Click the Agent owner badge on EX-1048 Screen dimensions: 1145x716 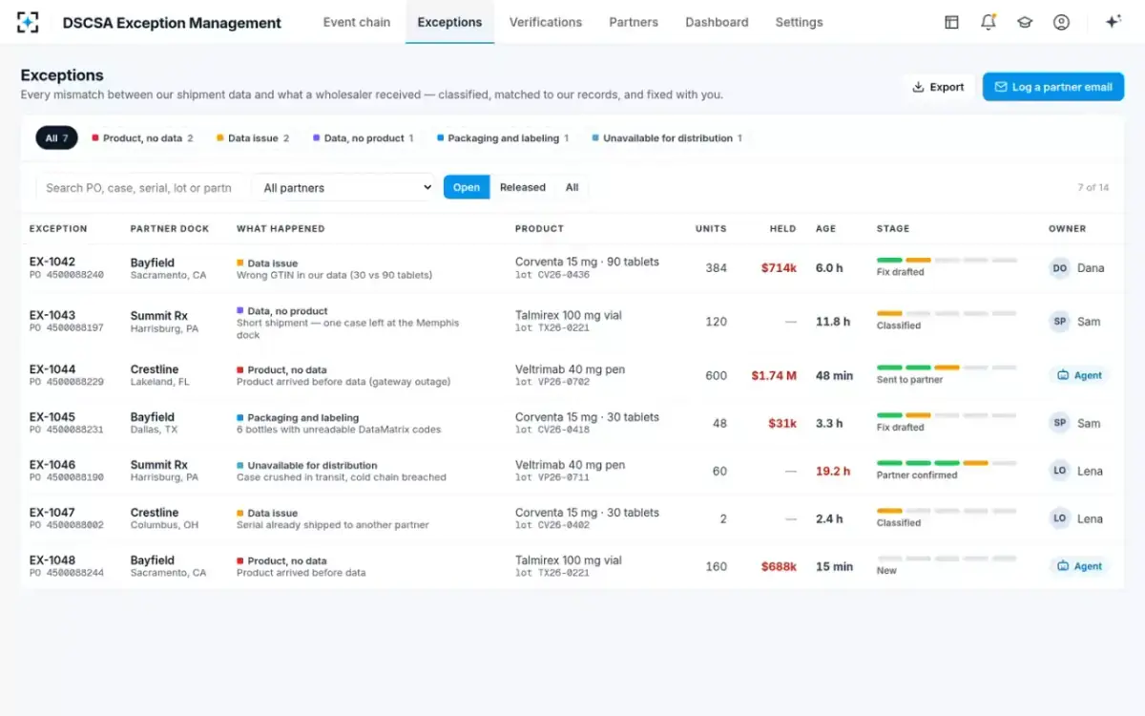click(x=1079, y=566)
